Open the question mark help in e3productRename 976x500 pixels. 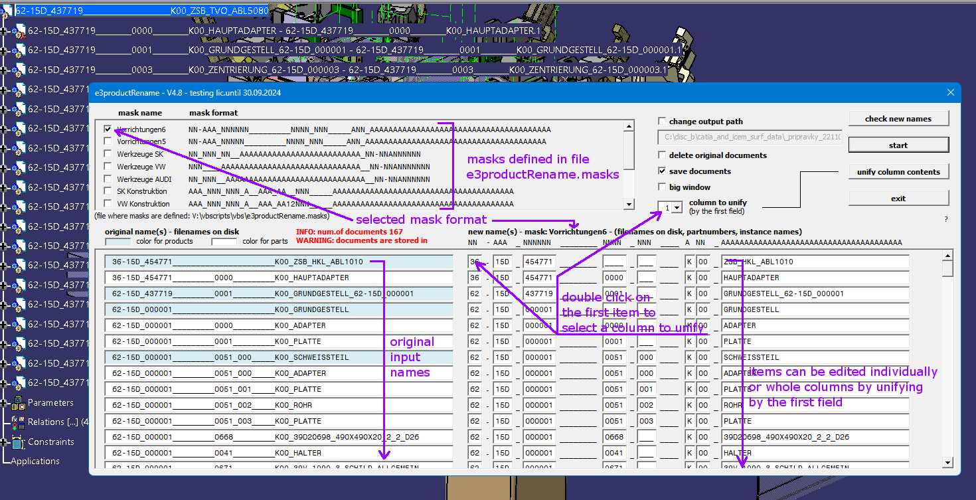(x=946, y=218)
